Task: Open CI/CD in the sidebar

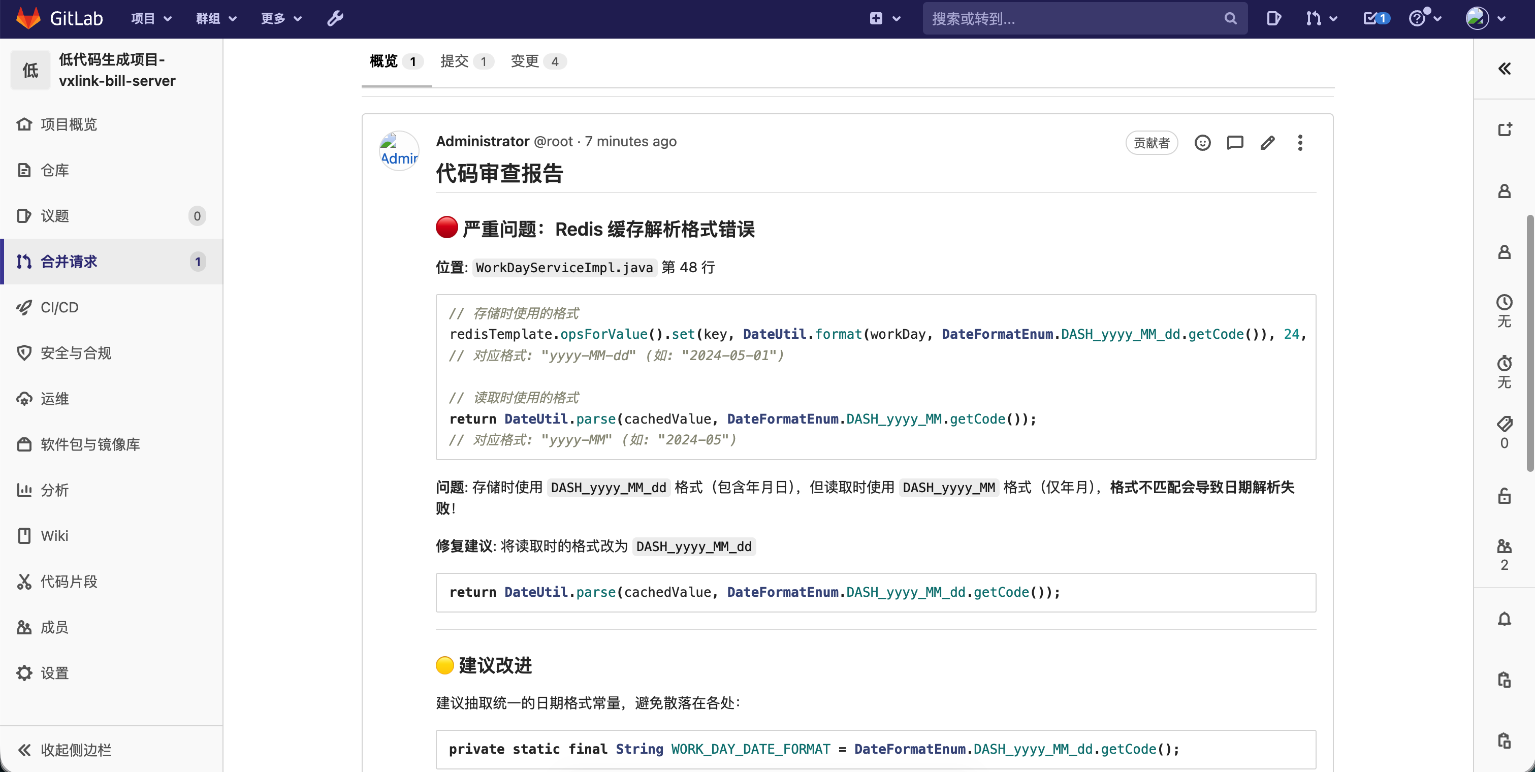Action: point(59,307)
